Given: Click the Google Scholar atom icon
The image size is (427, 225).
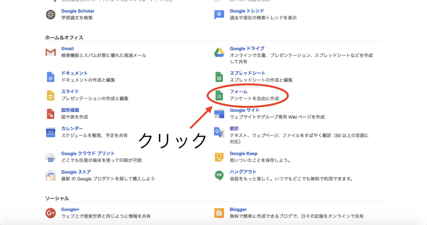Looking at the screenshot, I should pos(50,15).
